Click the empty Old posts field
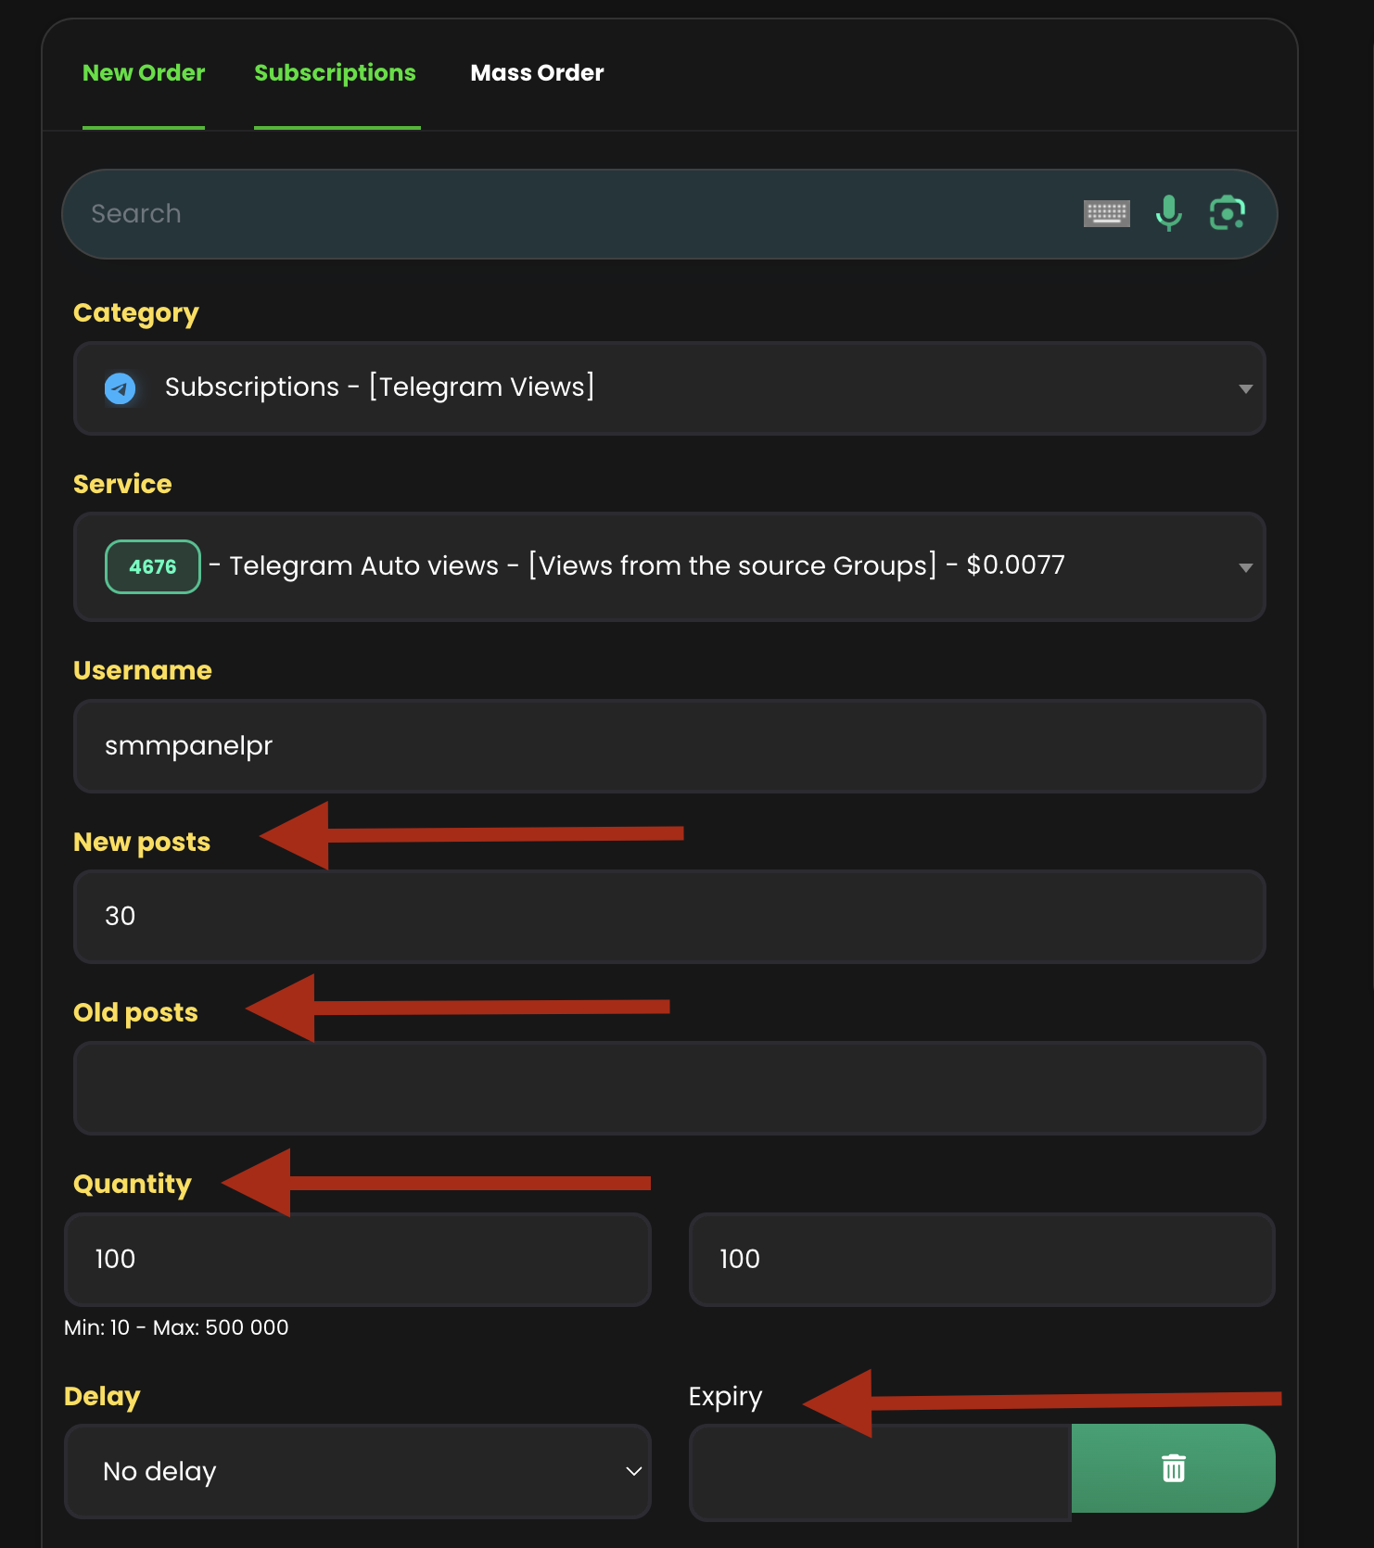This screenshot has height=1548, width=1374. [x=668, y=1088]
